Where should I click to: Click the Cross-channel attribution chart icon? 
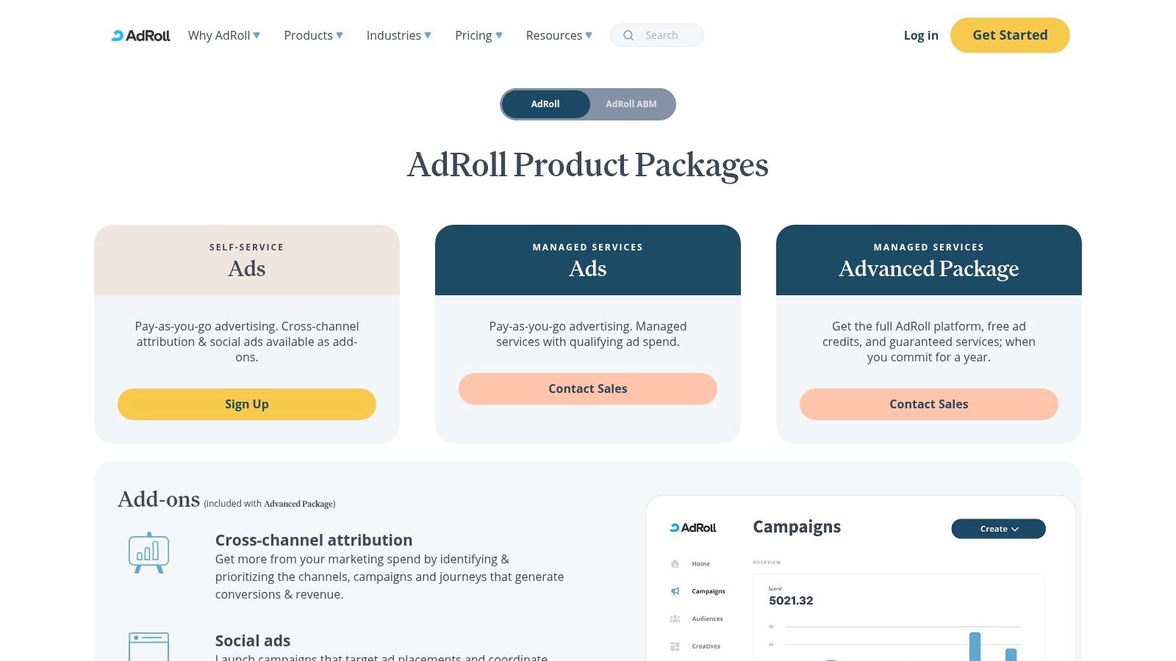click(148, 552)
